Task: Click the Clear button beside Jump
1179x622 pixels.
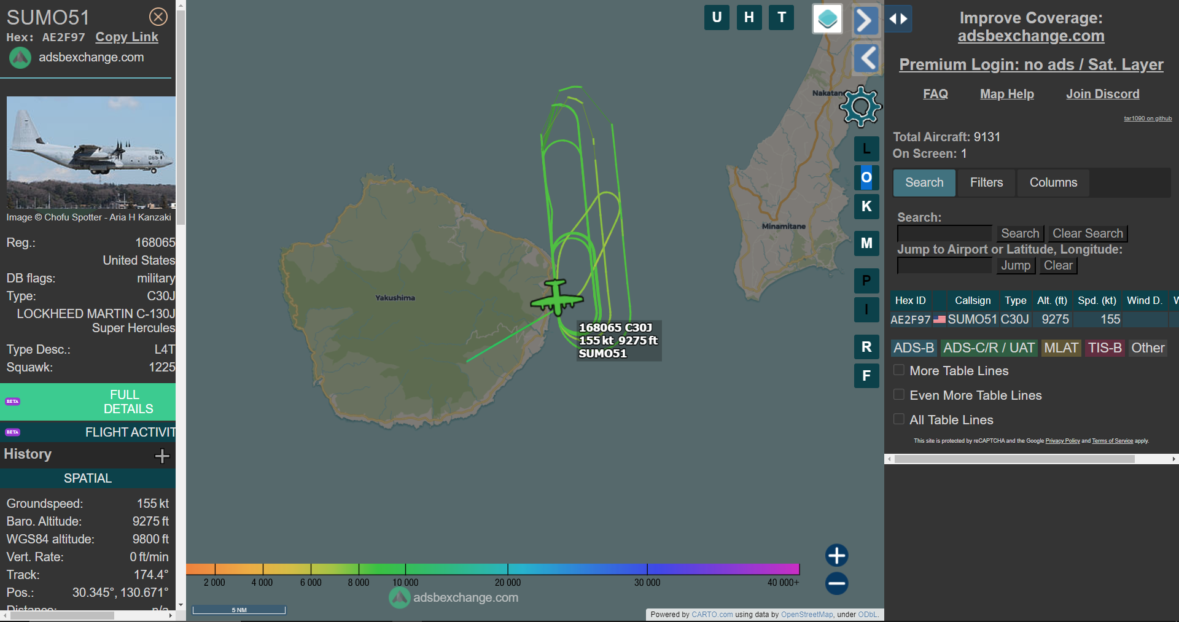Action: point(1058,265)
